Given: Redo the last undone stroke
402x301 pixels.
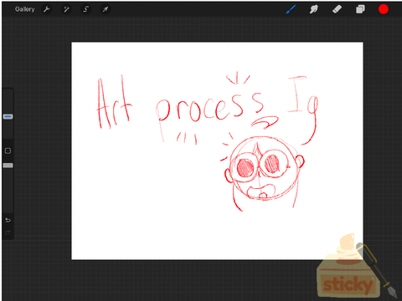Looking at the screenshot, I should (x=8, y=232).
